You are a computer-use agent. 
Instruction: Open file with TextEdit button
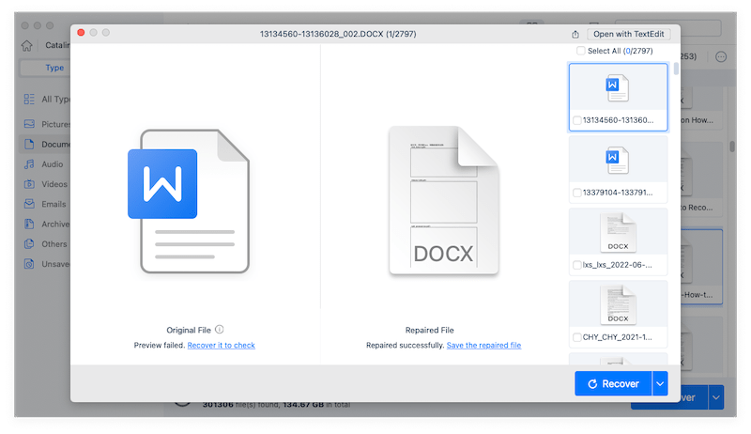[x=628, y=34]
